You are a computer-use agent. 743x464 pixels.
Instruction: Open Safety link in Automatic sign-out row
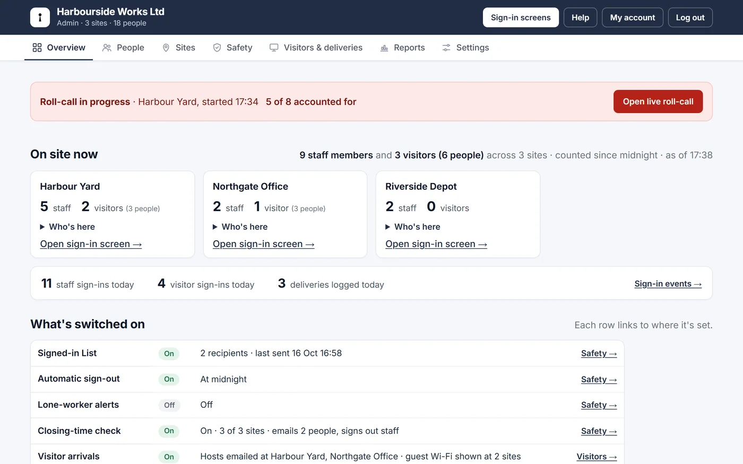pyautogui.click(x=599, y=380)
